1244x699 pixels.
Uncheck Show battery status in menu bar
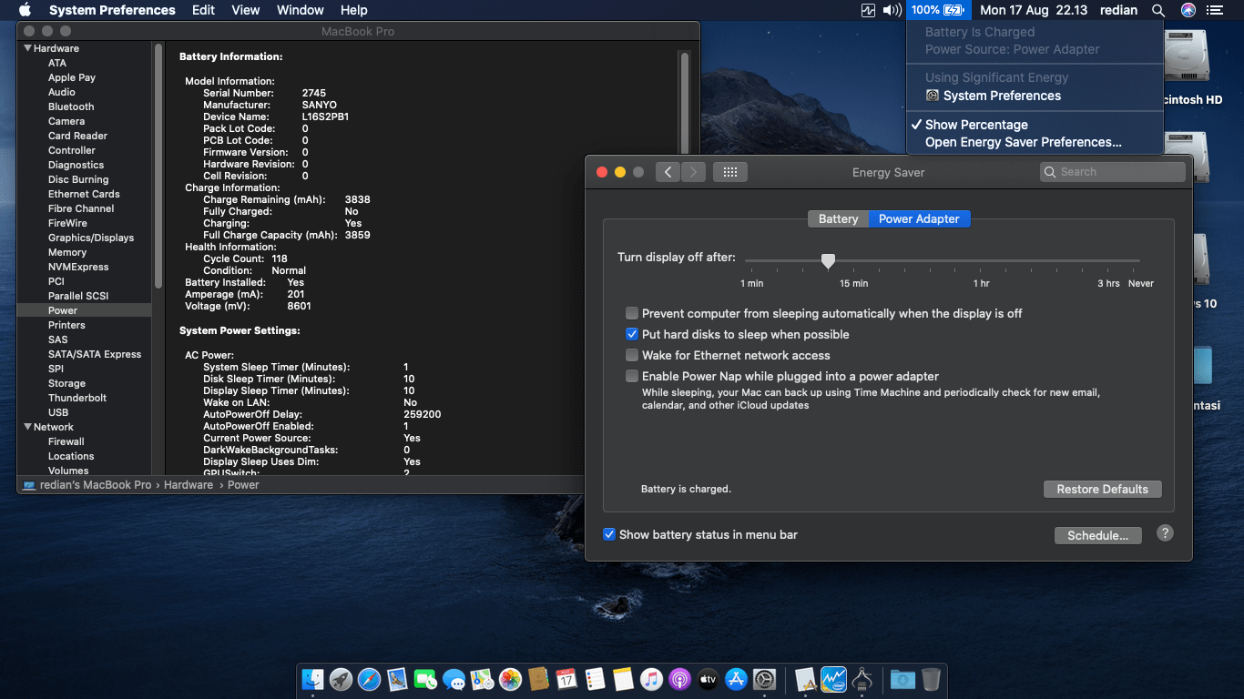point(609,534)
